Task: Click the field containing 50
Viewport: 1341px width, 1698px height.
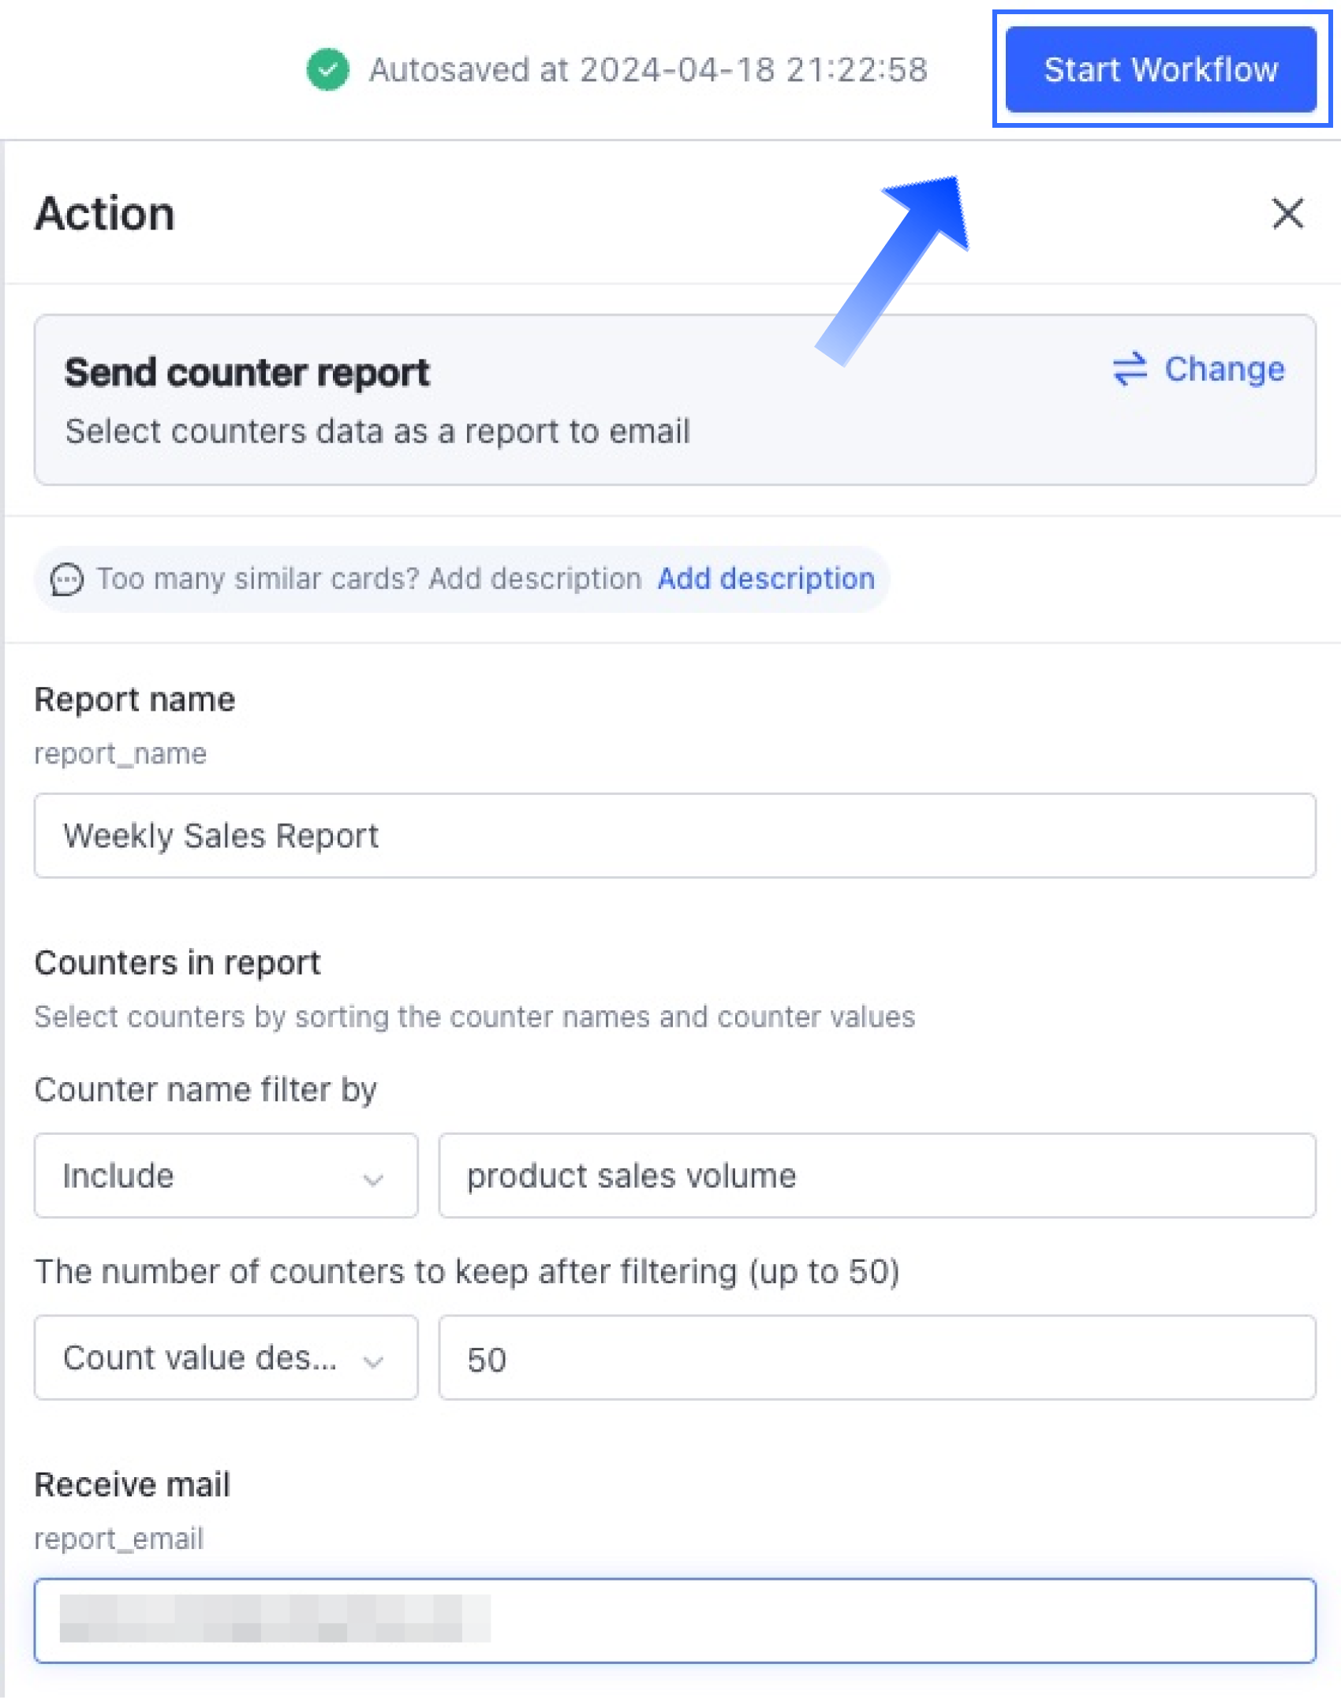Action: (877, 1357)
